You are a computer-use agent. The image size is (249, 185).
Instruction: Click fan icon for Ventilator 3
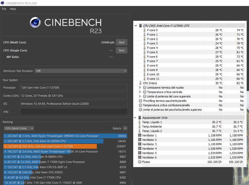point(139,144)
